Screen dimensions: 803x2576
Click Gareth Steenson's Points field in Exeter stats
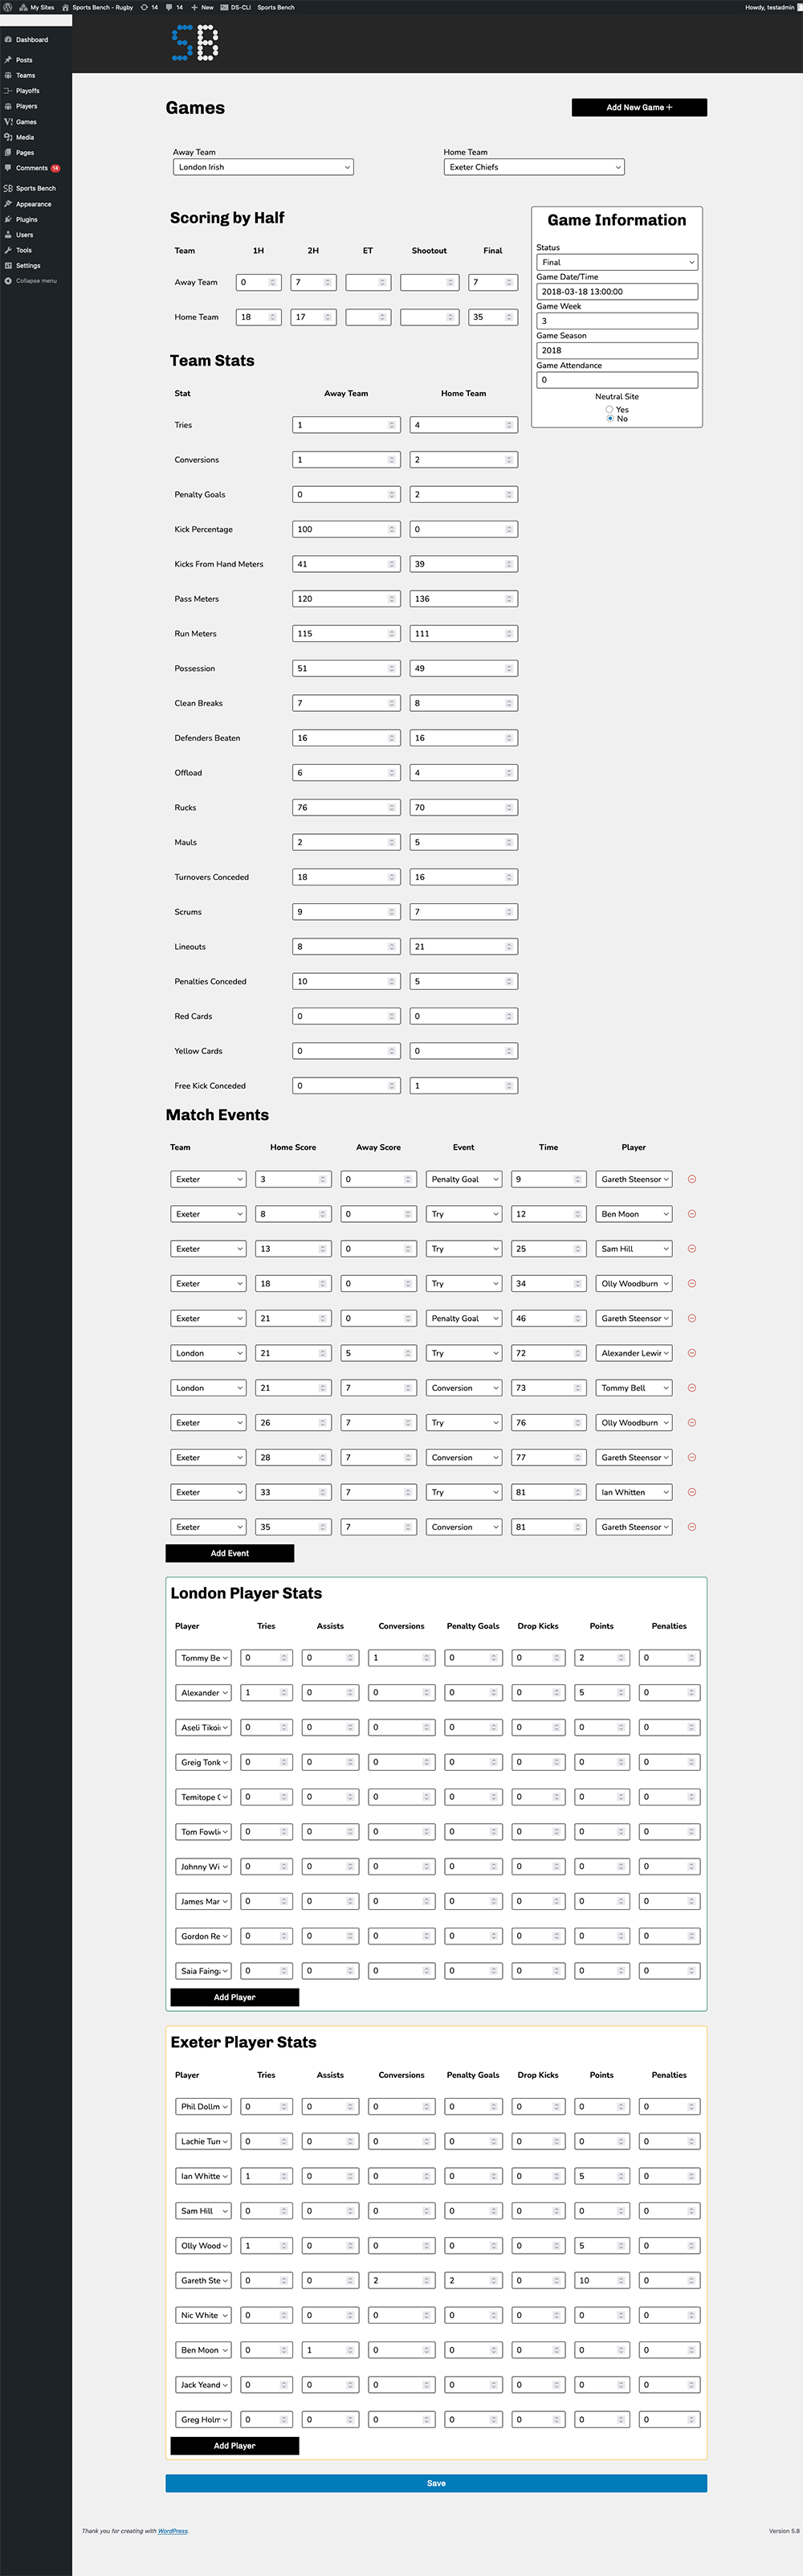tap(602, 2280)
